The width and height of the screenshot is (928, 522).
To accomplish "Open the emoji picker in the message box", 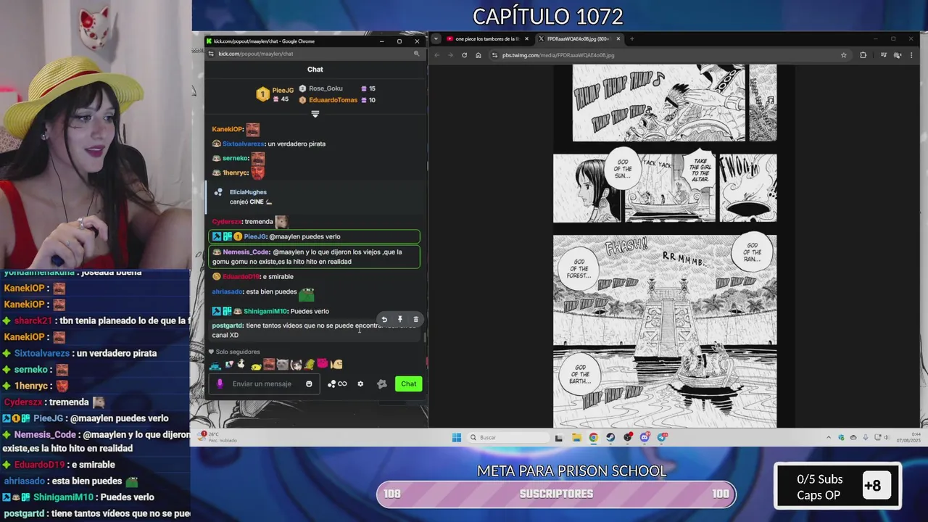I will 309,384.
